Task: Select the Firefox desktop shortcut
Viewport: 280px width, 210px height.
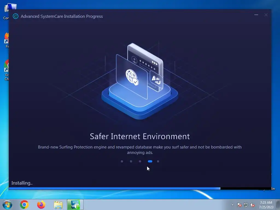Action: [x=7, y=40]
